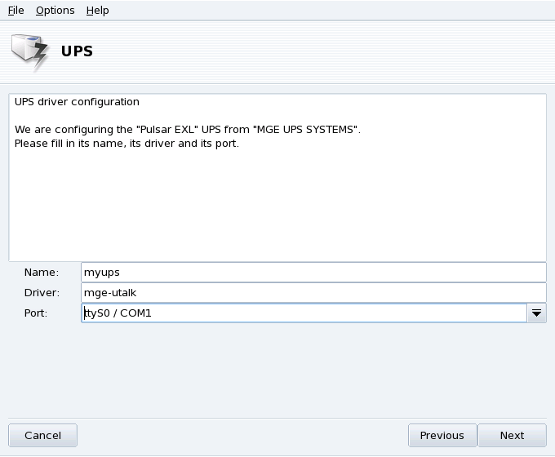This screenshot has width=555, height=457.
Task: Click the "UPS driver configuration" heading line
Action: coord(77,102)
